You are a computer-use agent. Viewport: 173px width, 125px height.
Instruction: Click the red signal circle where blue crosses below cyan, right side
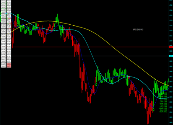click(x=129, y=77)
